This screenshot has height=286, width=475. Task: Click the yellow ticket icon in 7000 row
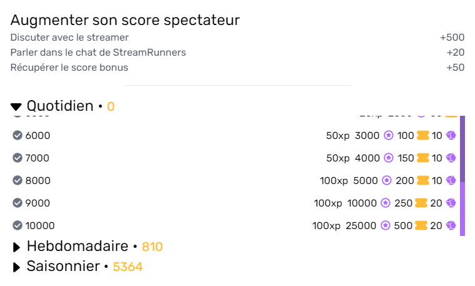423,158
